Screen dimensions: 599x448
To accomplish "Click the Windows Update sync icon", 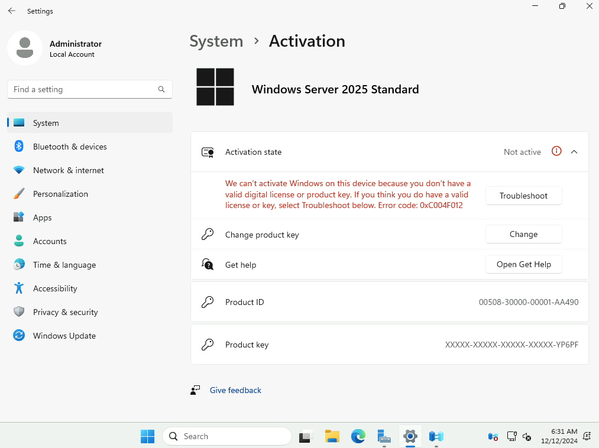I will tap(19, 335).
